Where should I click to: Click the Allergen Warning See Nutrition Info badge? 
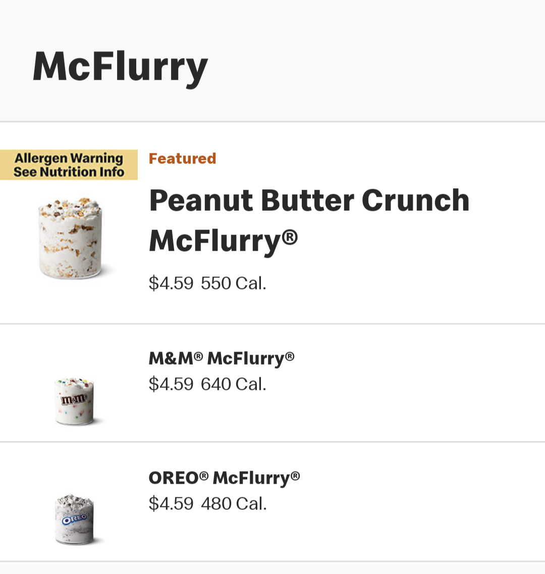69,165
